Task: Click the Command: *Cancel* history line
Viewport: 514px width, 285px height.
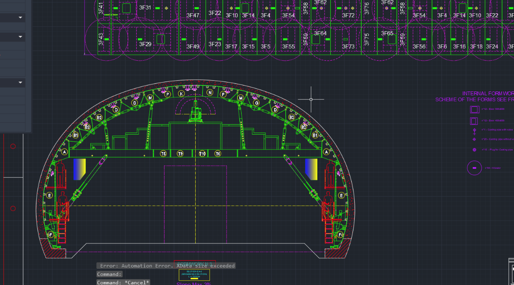Action: click(x=123, y=282)
